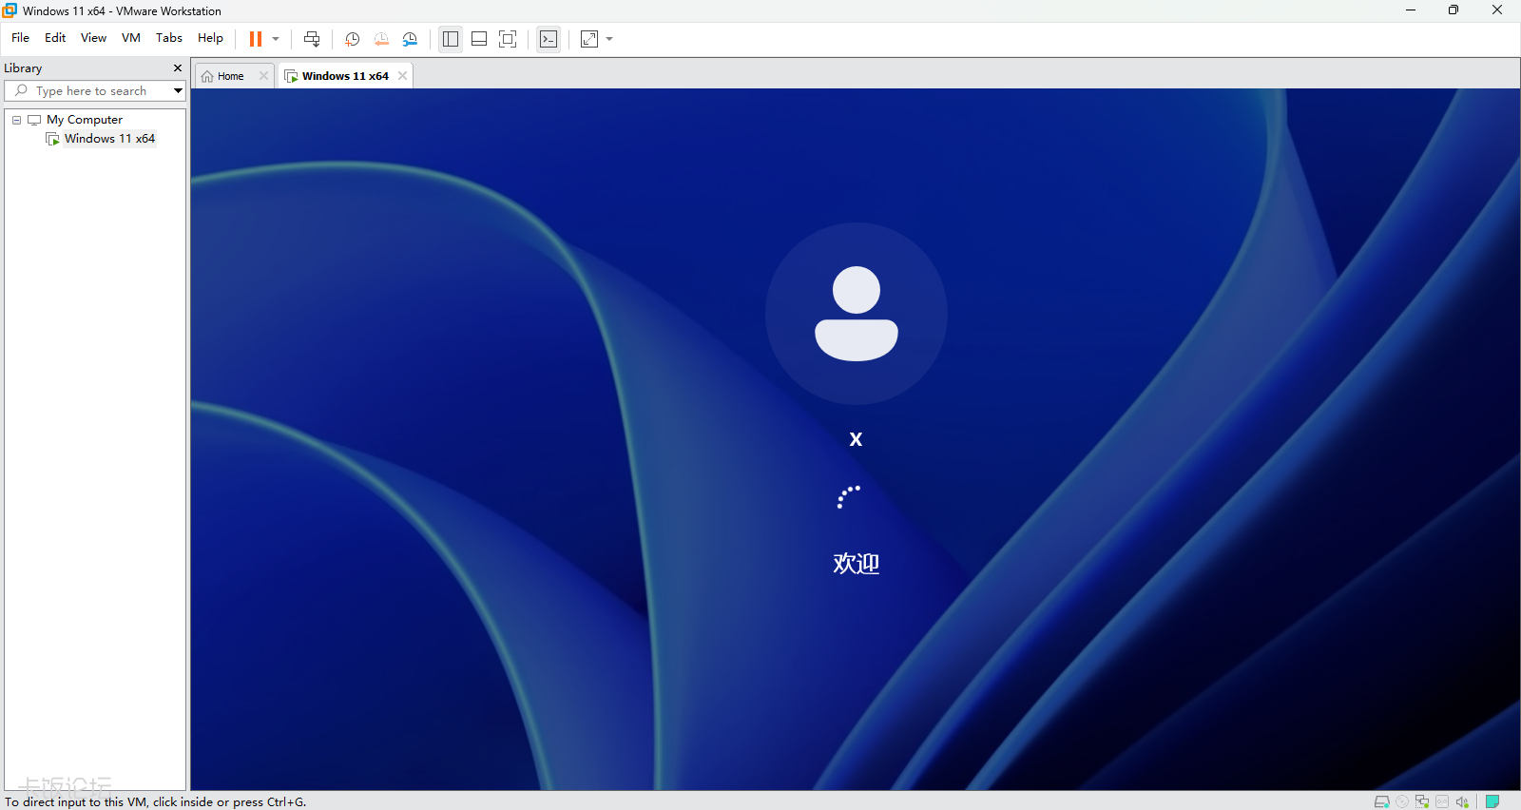Open the snapshot manager
This screenshot has width=1521, height=810.
point(410,39)
